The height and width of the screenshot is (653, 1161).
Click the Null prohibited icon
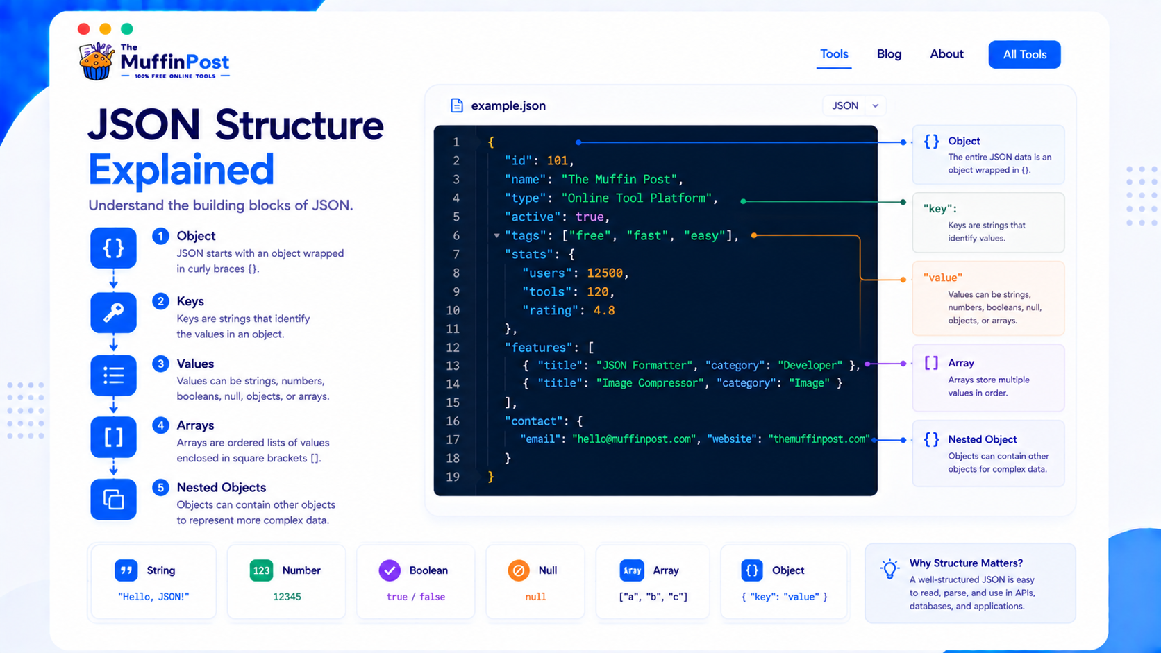click(518, 570)
